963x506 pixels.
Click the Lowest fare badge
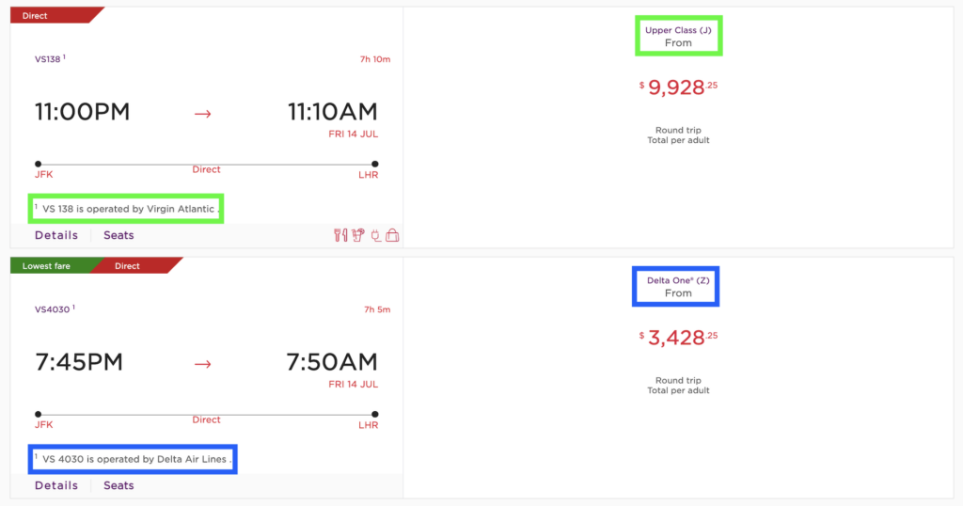47,266
